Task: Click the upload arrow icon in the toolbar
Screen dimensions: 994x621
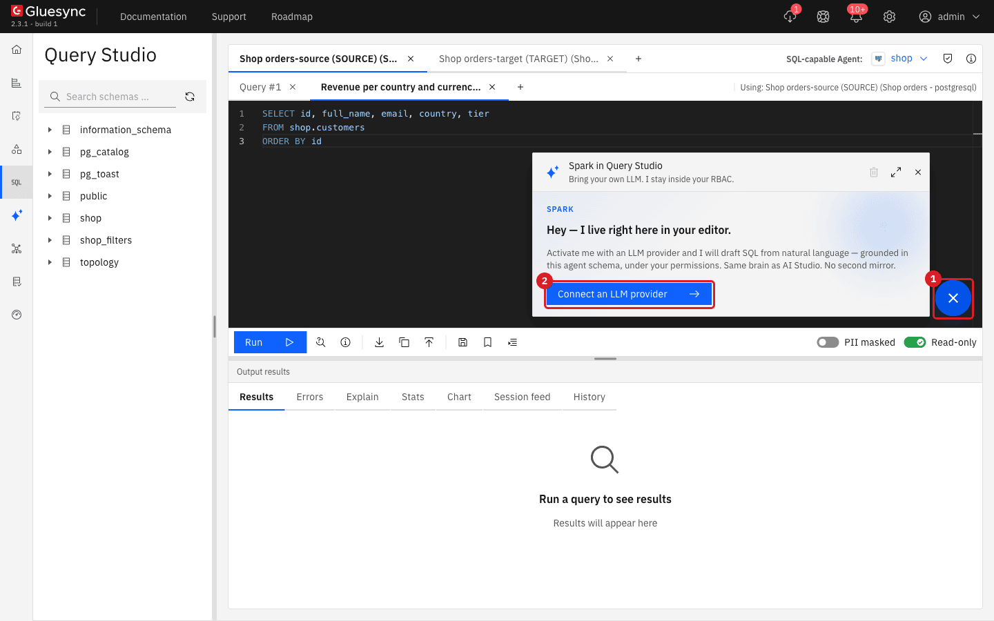Action: tap(429, 342)
